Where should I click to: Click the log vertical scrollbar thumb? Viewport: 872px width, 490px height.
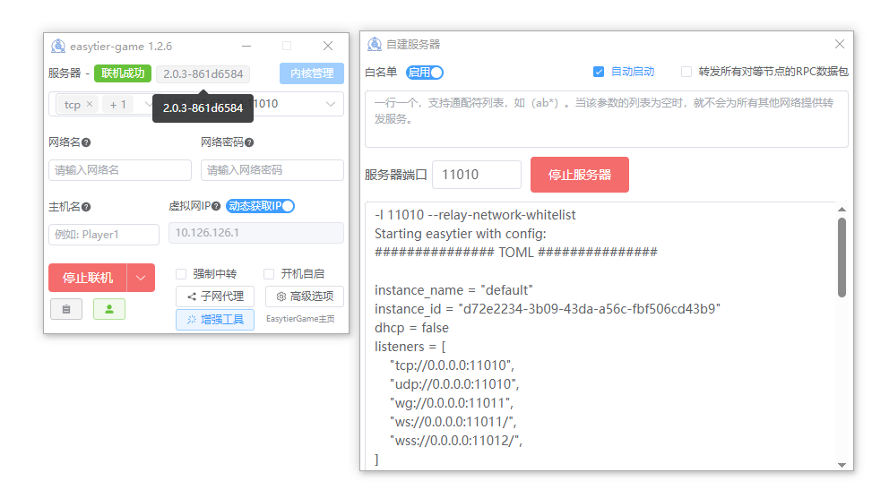tap(842, 257)
